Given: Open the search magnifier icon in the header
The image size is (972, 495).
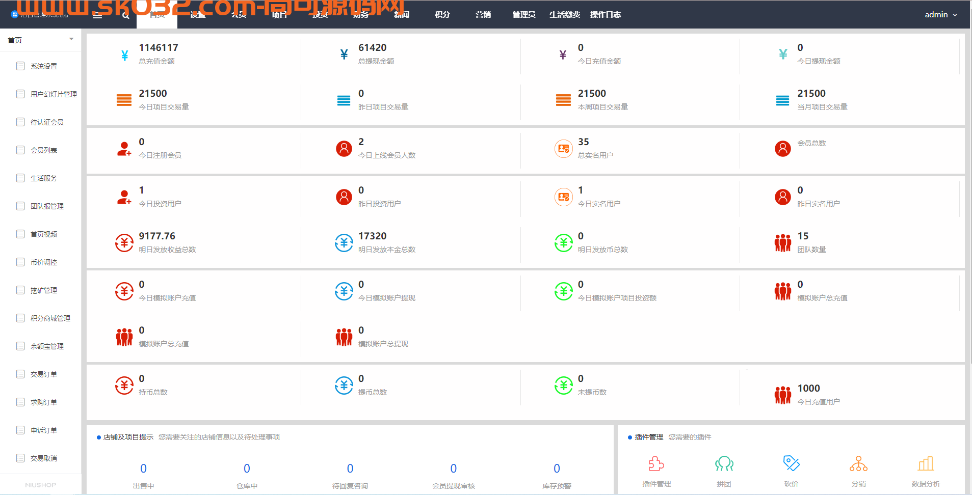Looking at the screenshot, I should point(126,15).
